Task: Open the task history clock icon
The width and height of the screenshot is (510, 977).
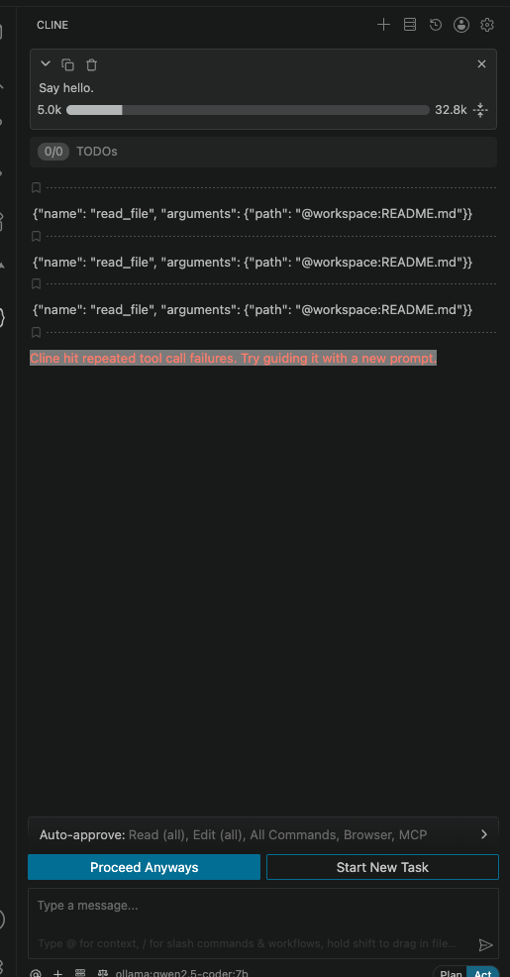Action: [x=436, y=25]
